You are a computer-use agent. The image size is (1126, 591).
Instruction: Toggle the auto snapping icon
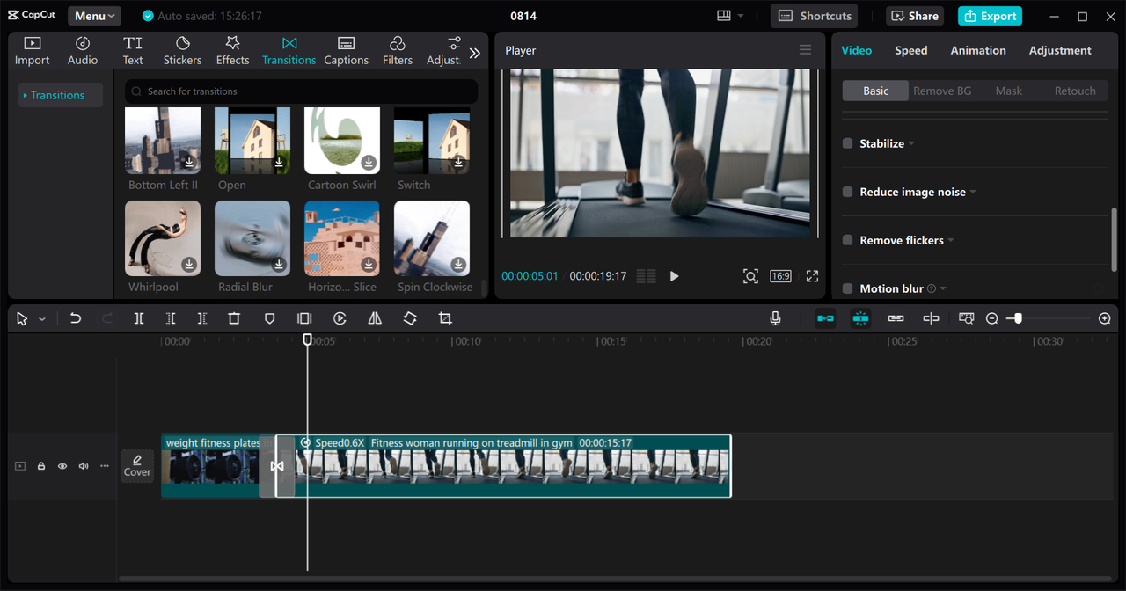click(860, 318)
